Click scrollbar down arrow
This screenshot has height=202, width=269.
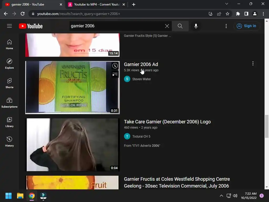267,187
